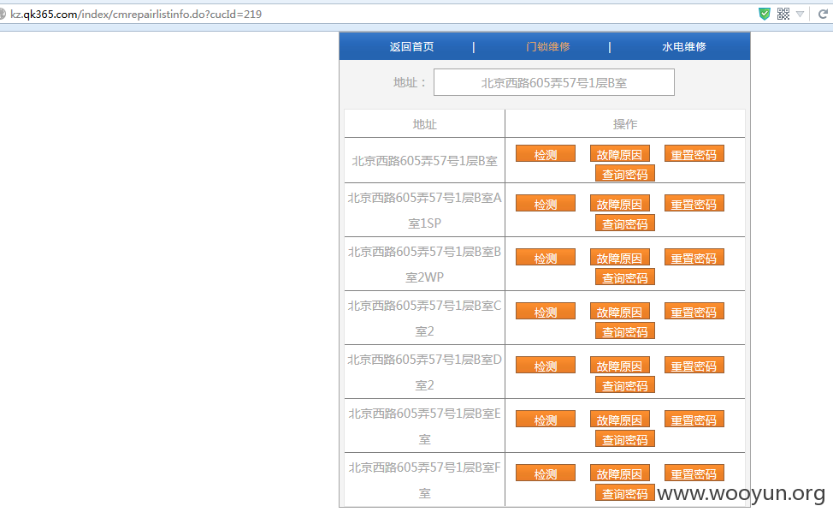Screen dimensions: 833x518
Task: Select address cell ending D室2
Action: click(424, 372)
